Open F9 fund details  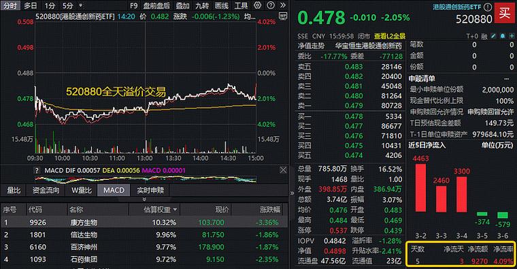[133, 5]
